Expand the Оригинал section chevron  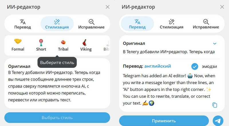pos(215,44)
